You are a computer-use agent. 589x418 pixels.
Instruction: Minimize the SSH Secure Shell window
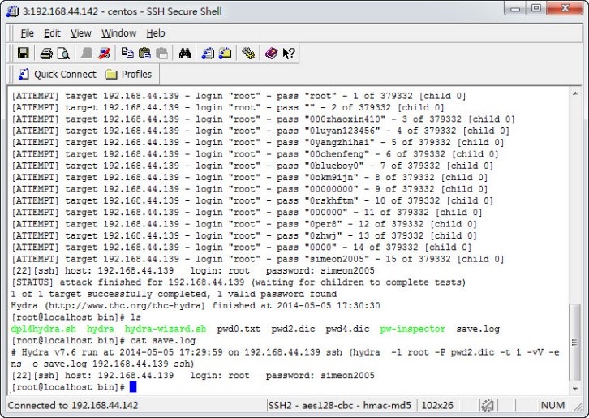coord(516,8)
